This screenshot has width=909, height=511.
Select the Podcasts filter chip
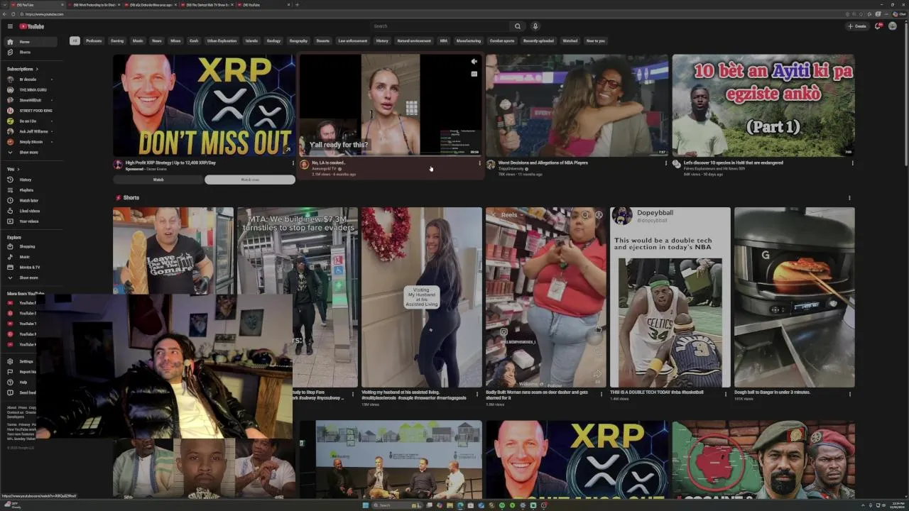(x=94, y=41)
